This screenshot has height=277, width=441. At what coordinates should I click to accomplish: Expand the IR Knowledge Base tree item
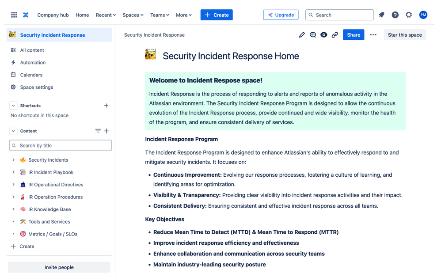(13, 209)
